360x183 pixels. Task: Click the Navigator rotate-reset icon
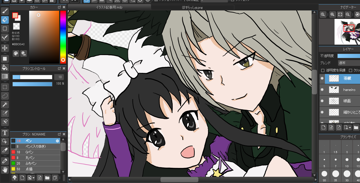[357, 14]
